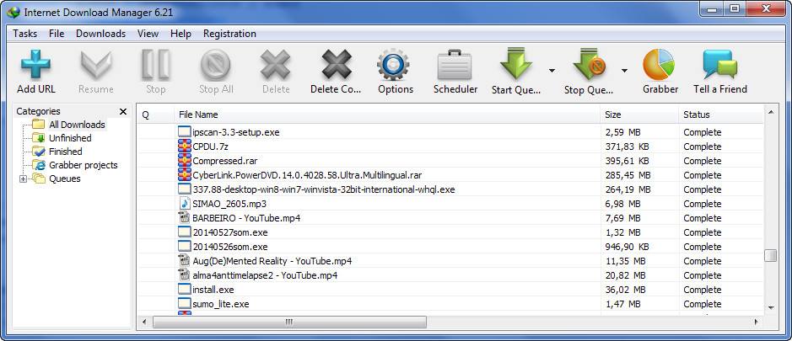
Task: Click the Start Queue green arrow icon
Action: pyautogui.click(x=515, y=63)
